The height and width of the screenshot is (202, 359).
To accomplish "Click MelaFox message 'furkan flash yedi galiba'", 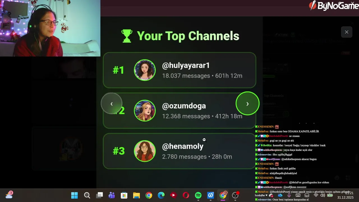I will tap(275, 169).
